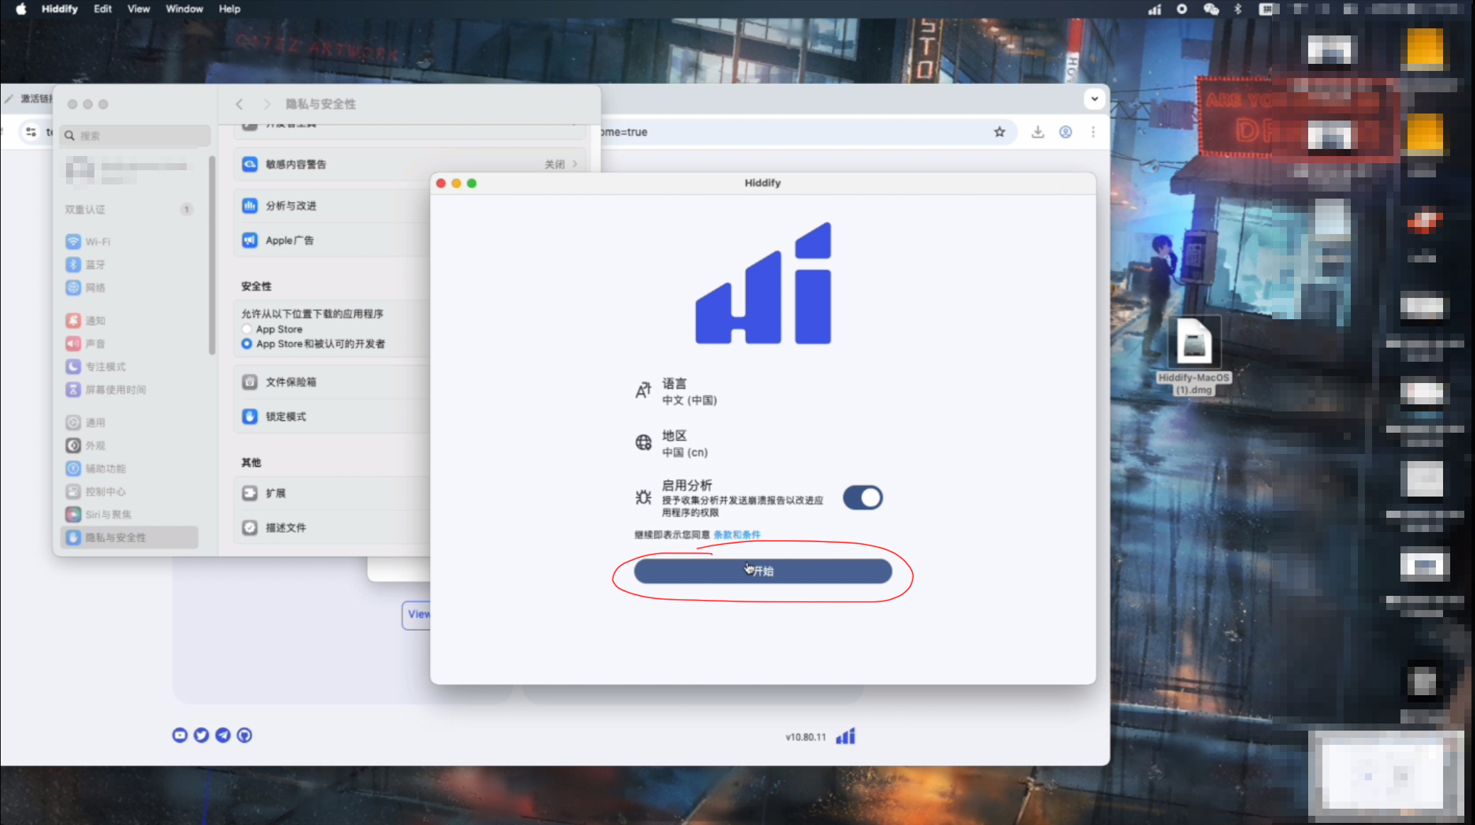The width and height of the screenshot is (1475, 825).
Task: Click the globe region icon in Hiddify
Action: pos(643,443)
